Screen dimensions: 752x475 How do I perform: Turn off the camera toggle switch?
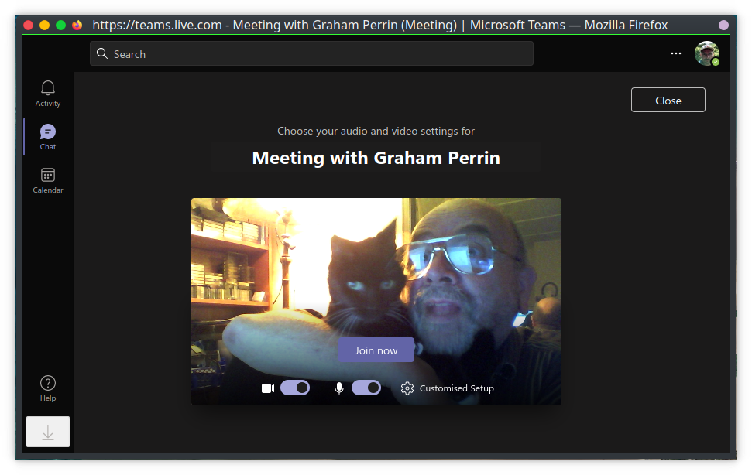pyautogui.click(x=295, y=388)
